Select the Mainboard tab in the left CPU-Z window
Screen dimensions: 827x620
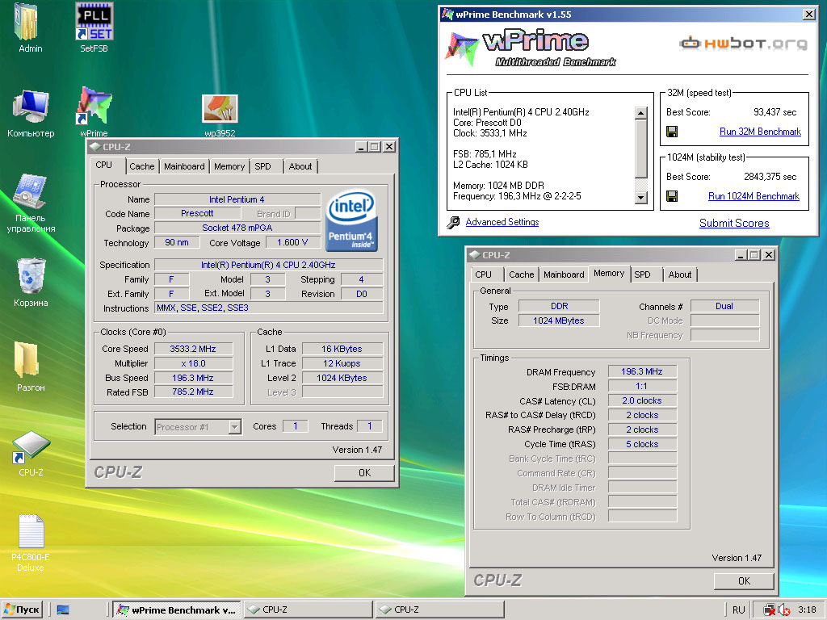[184, 166]
